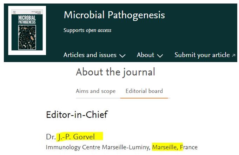Select the Editorial board tab
Image resolution: width=239 pixels, height=155 pixels.
(144, 91)
